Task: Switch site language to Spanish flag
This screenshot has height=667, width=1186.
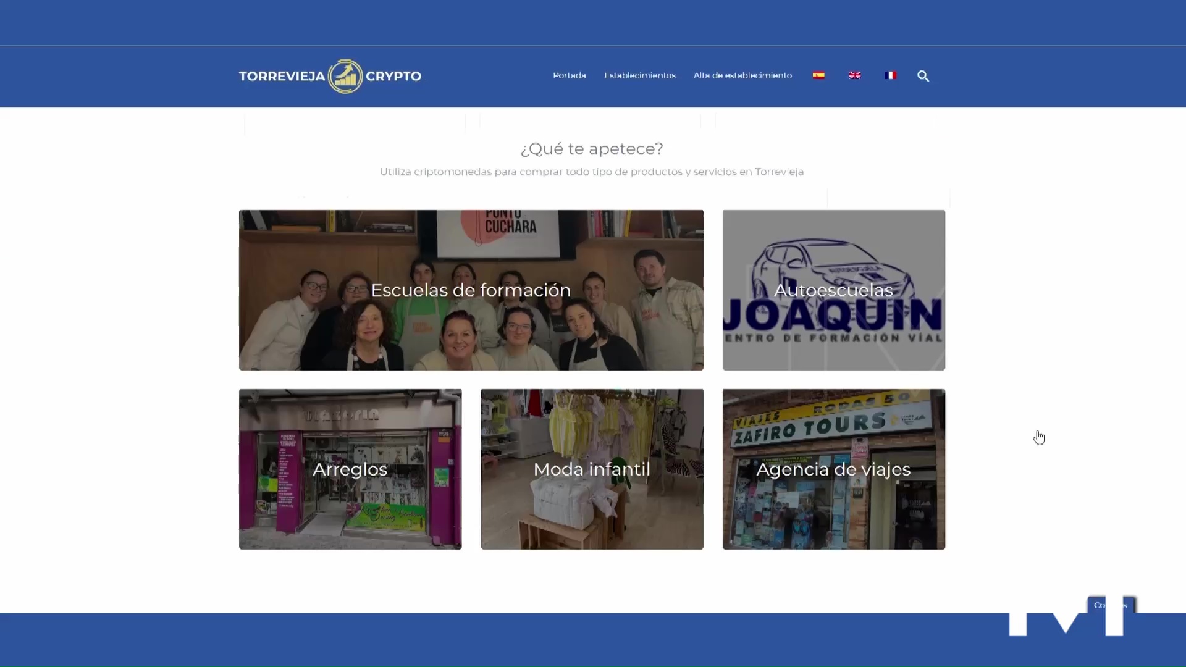Action: click(818, 75)
